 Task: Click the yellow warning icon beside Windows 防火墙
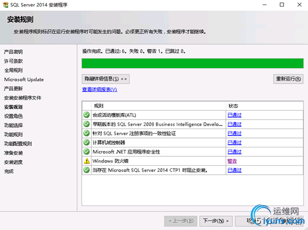click(86, 161)
